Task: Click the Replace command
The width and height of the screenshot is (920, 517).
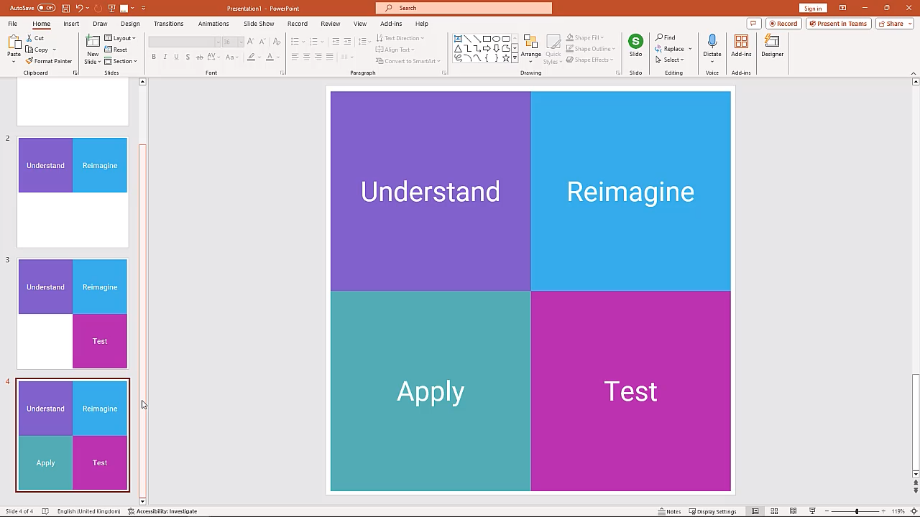Action: pyautogui.click(x=670, y=49)
